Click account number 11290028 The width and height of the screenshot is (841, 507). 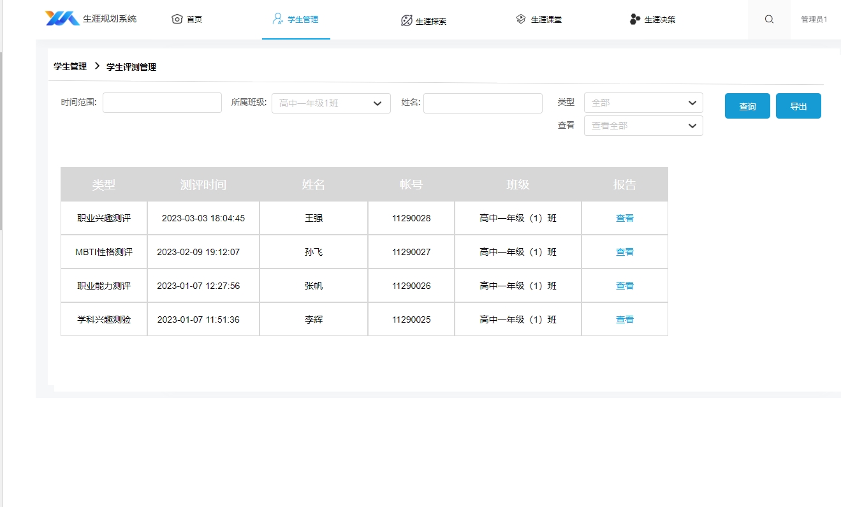click(411, 218)
